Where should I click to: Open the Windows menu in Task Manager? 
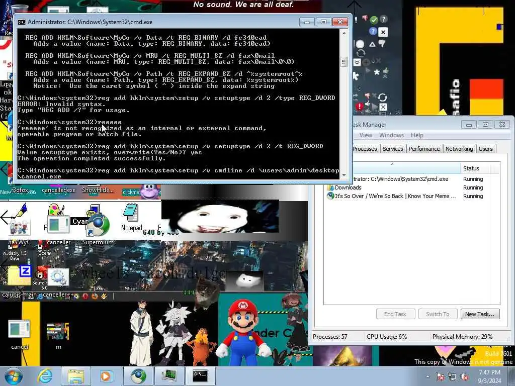click(x=391, y=135)
